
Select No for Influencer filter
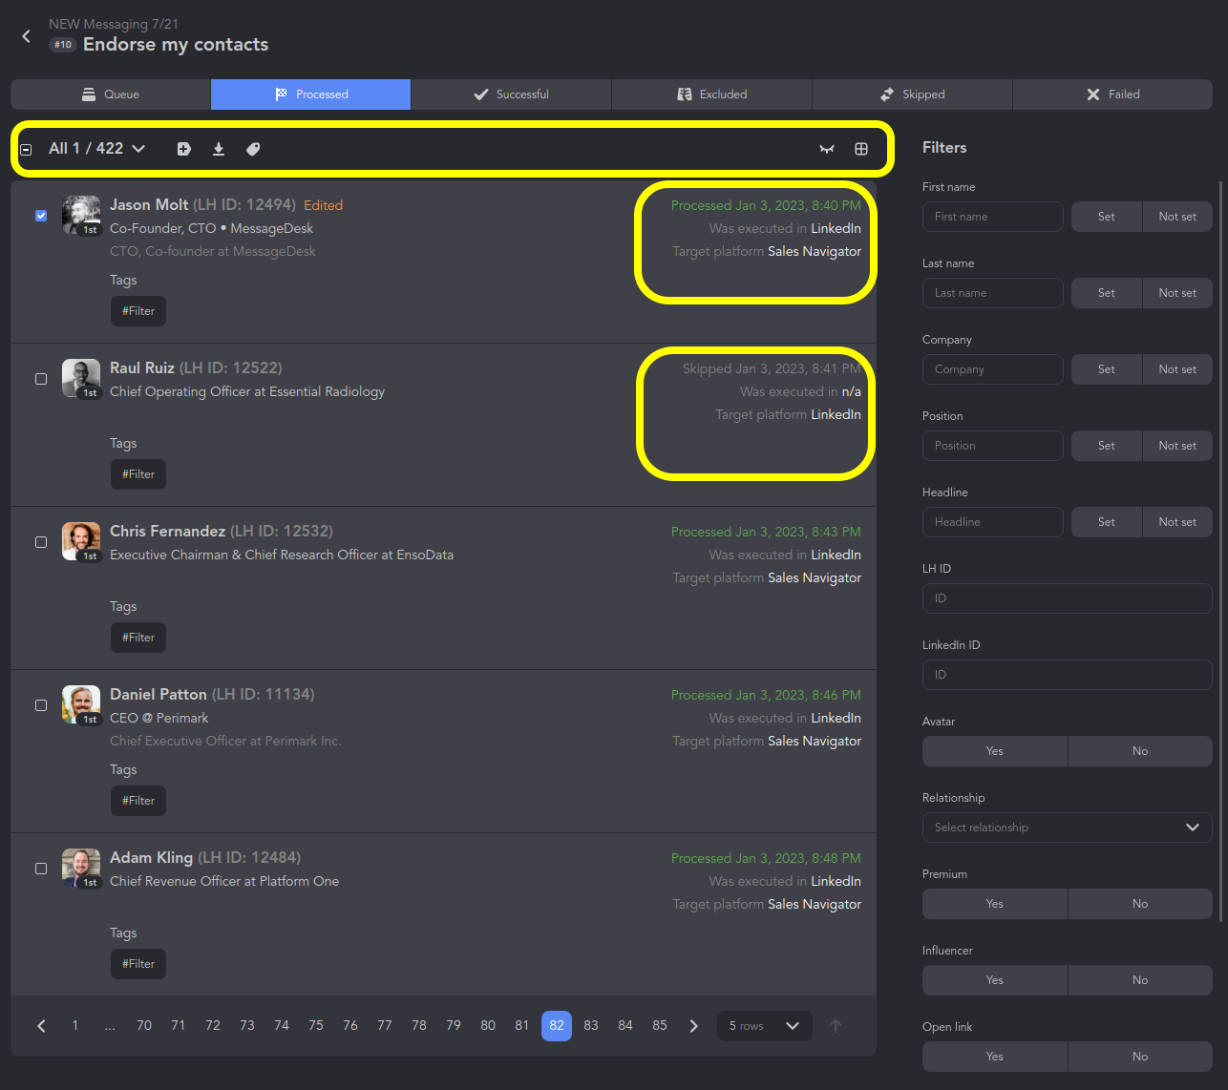pyautogui.click(x=1140, y=980)
